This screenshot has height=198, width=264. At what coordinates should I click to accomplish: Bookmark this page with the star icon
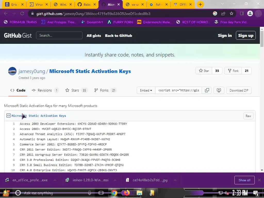click(x=232, y=14)
